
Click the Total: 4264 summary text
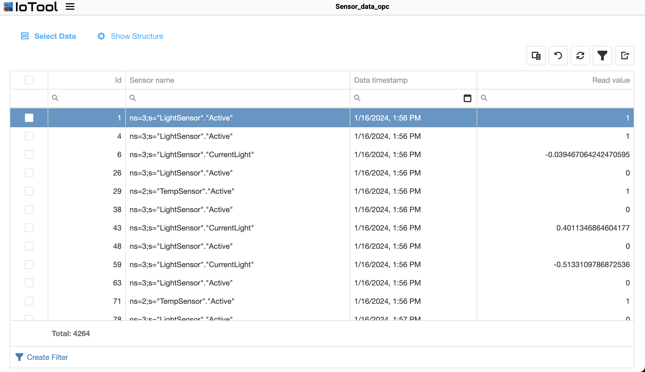[71, 333]
